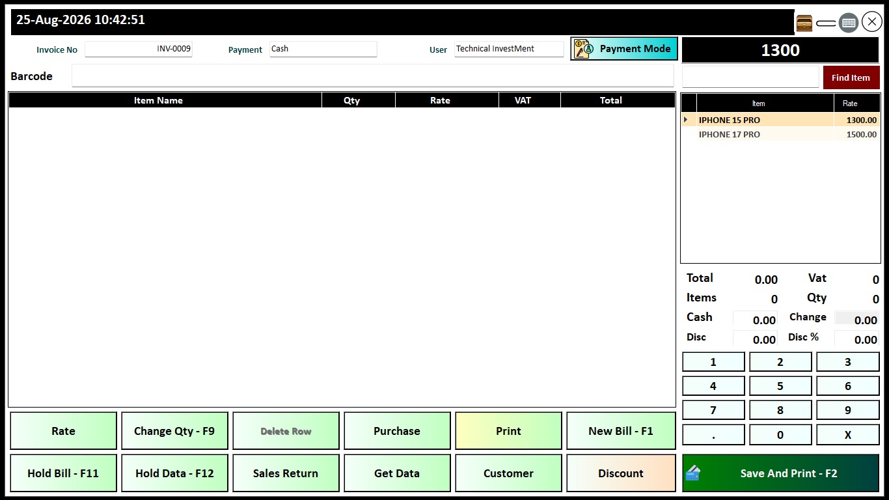Screen dimensions: 889x500
Task: Click the Delete Row button
Action: coord(286,431)
